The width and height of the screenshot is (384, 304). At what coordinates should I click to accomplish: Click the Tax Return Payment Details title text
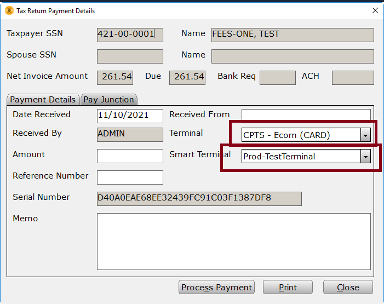point(55,11)
